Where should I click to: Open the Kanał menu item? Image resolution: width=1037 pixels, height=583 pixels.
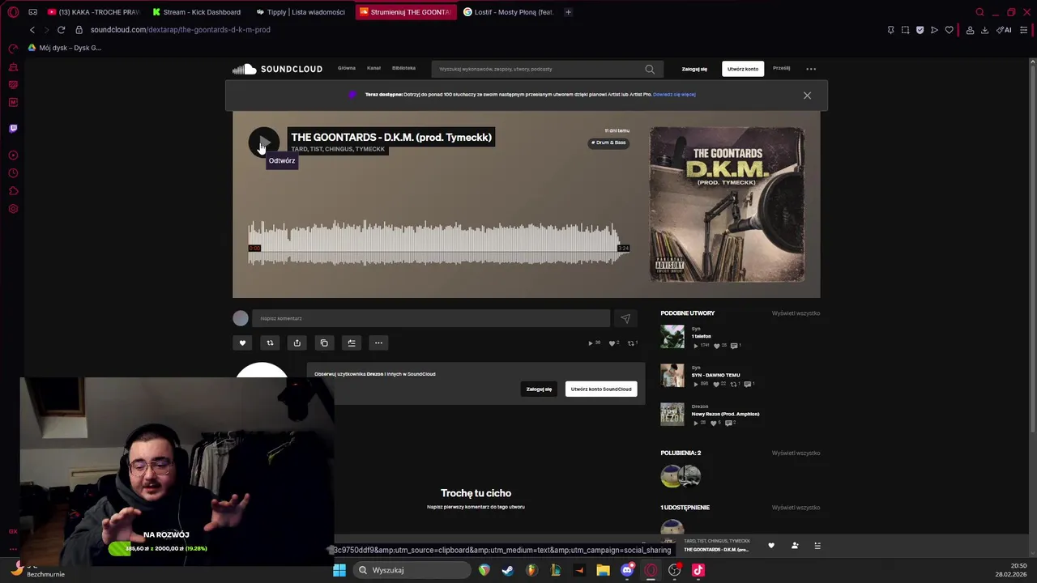tap(373, 68)
